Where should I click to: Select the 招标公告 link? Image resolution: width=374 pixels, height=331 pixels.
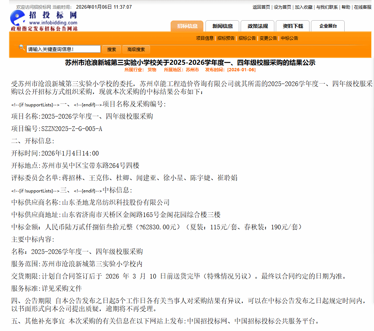[x=247, y=38]
